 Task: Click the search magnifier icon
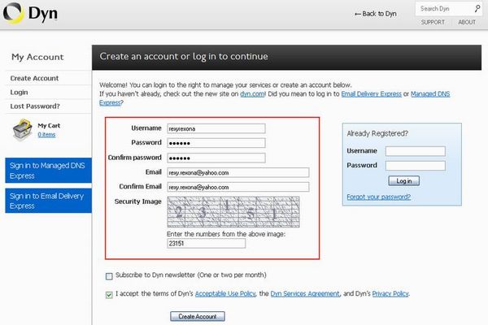[x=477, y=9]
